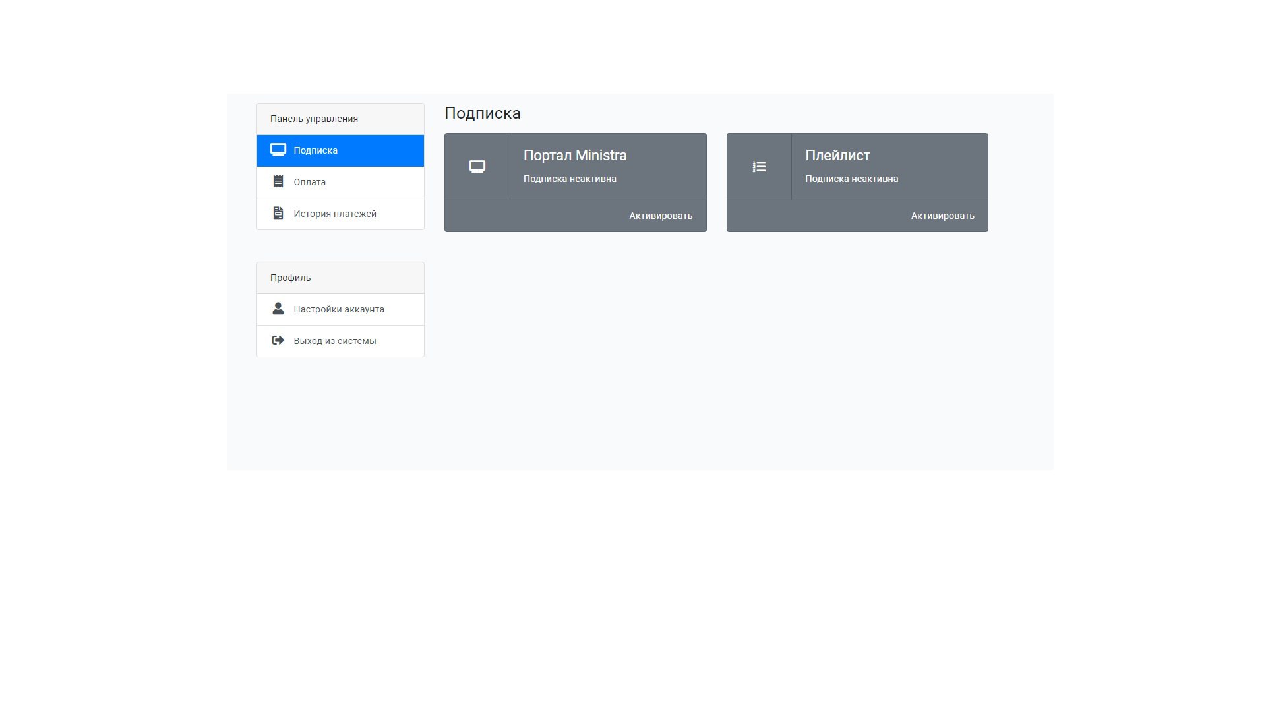
Task: Open История платежей in the sidebar
Action: [x=340, y=214]
